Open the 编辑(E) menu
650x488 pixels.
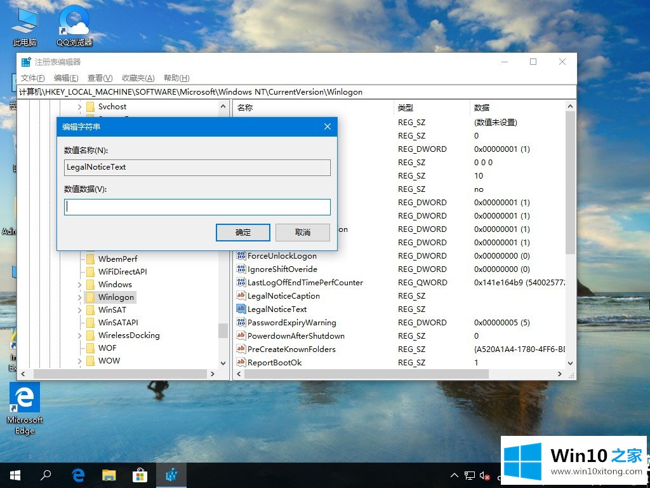coord(66,78)
